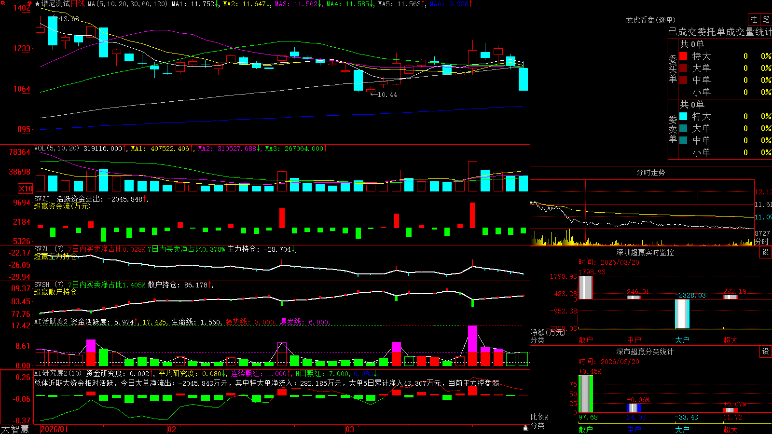Screen dimensions: 772x434
Task: Click the 深市超赢分类统计 panel title
Action: click(645, 352)
